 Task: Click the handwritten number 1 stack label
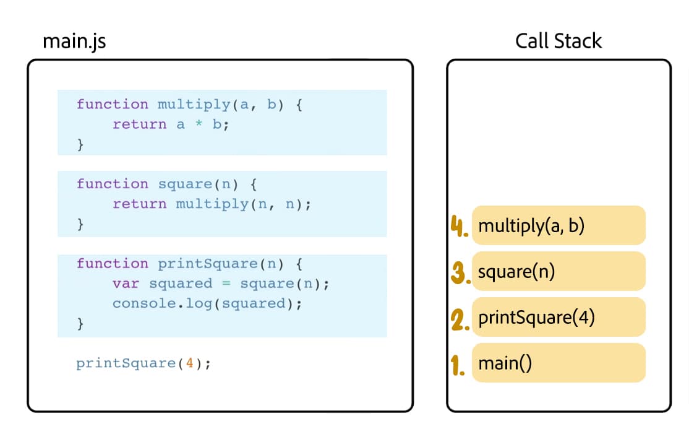click(x=458, y=365)
